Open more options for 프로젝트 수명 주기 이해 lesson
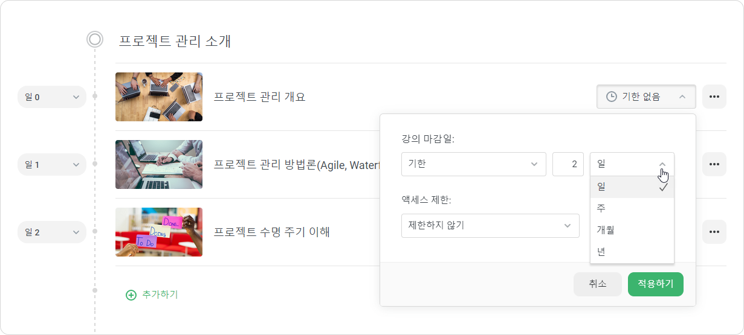 point(714,232)
